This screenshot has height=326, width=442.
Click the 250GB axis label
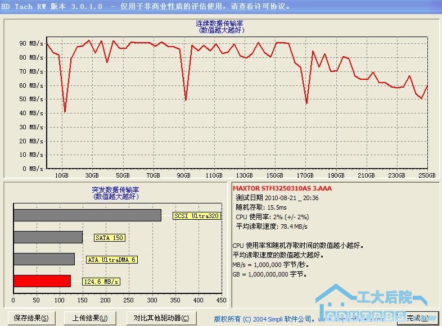pos(427,175)
